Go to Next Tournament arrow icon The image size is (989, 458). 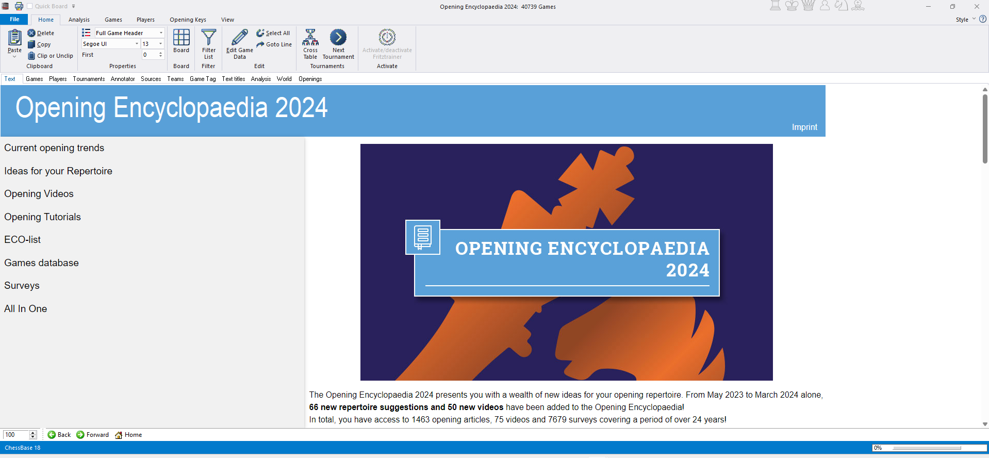coord(338,38)
